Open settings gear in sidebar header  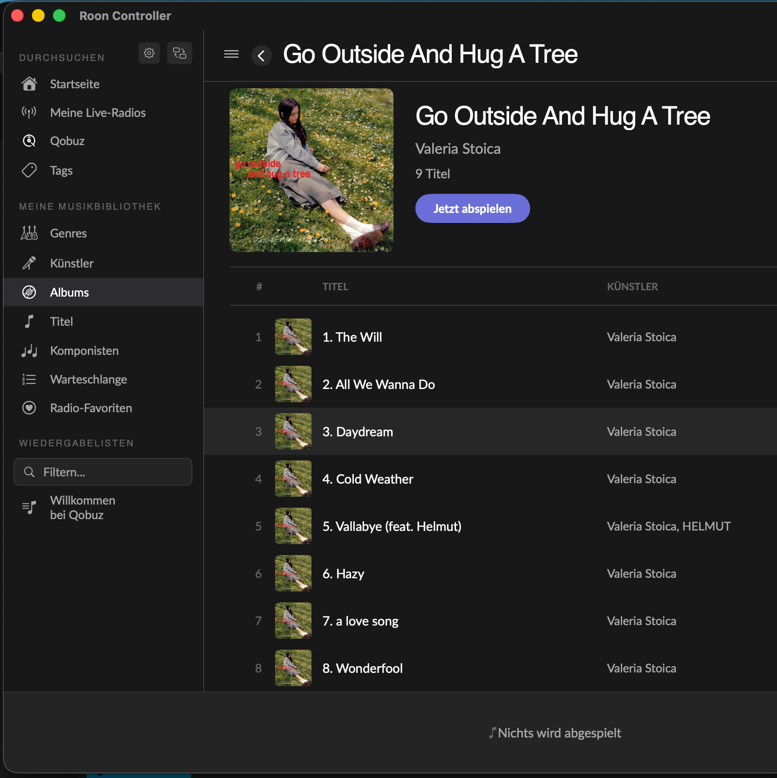coord(149,53)
